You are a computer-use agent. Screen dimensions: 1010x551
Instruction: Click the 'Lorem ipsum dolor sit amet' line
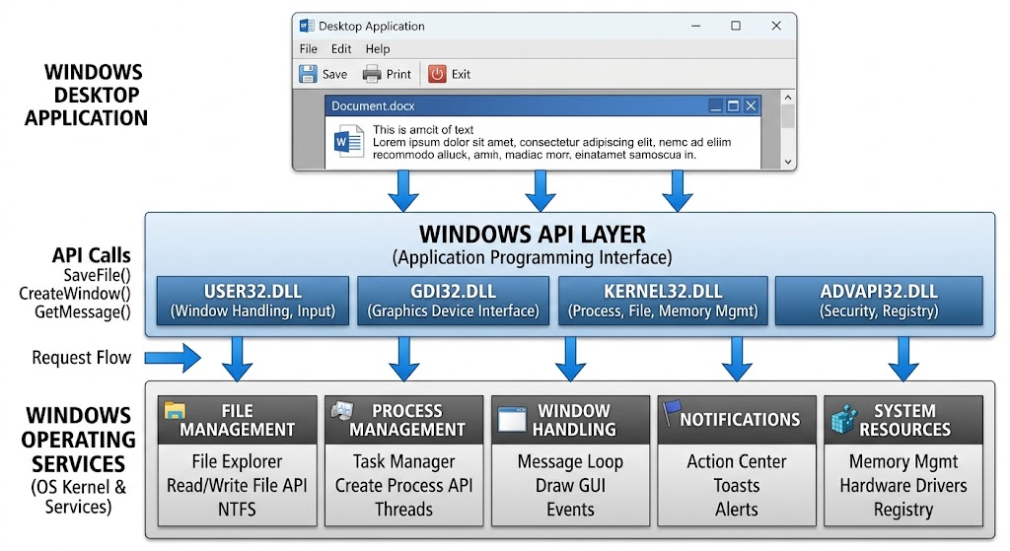pos(552,142)
